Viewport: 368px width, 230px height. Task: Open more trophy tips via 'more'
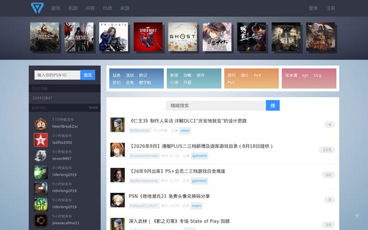pyautogui.click(x=93, y=108)
